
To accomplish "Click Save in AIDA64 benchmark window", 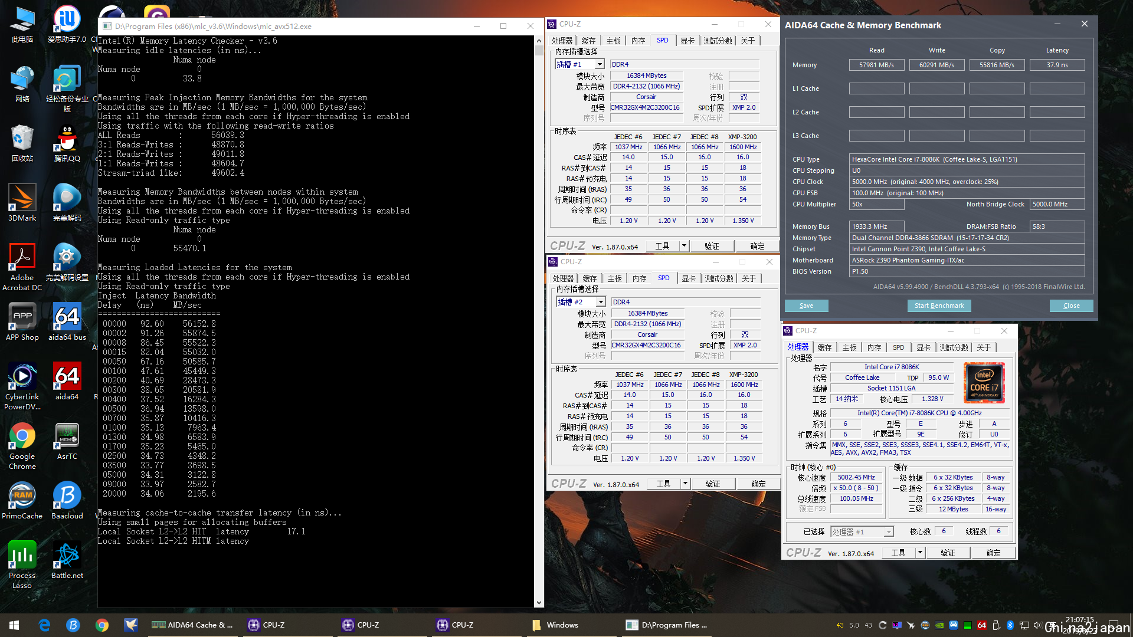I will (806, 306).
